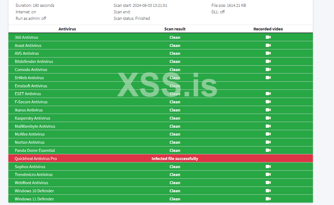Image resolution: width=334 pixels, height=205 pixels.
Task: Click Clean result for WebRoot Antivirus
Action: tap(175, 183)
